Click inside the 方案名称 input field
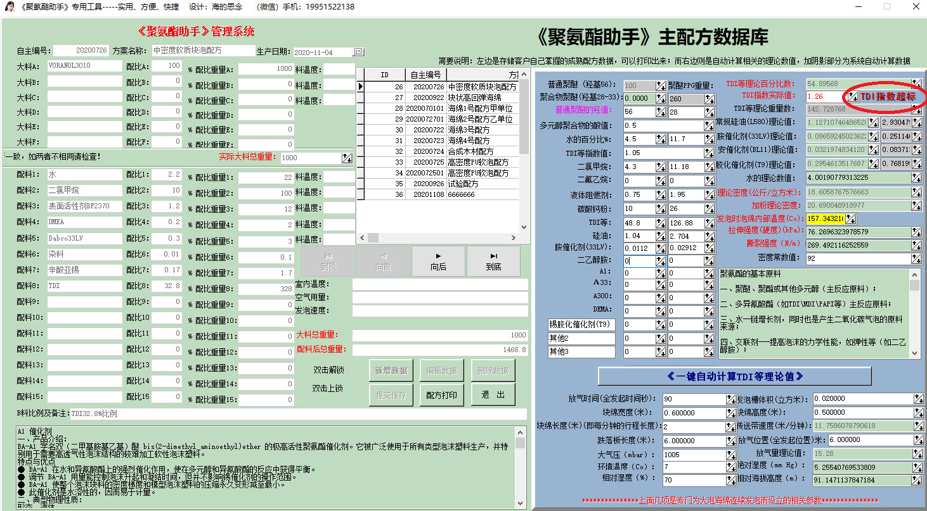 pyautogui.click(x=203, y=51)
